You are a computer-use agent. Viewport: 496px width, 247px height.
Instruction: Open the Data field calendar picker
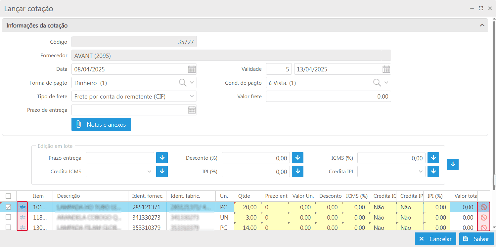(192, 69)
